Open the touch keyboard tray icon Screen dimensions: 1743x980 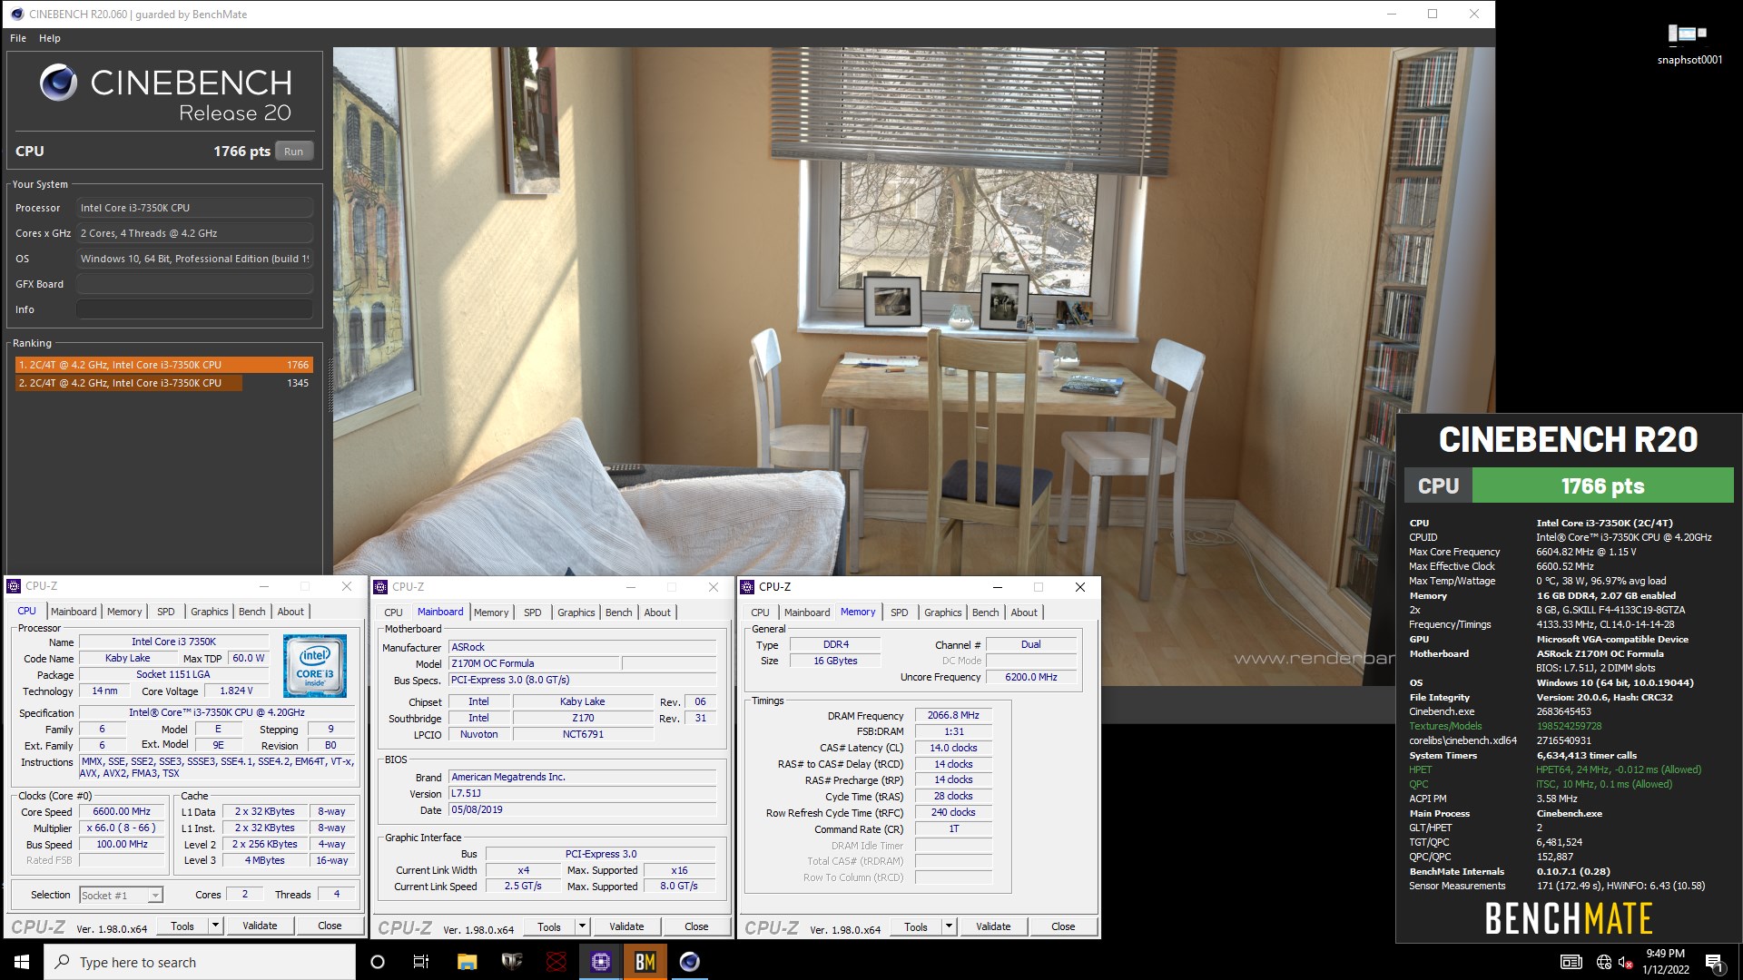coord(1571,962)
